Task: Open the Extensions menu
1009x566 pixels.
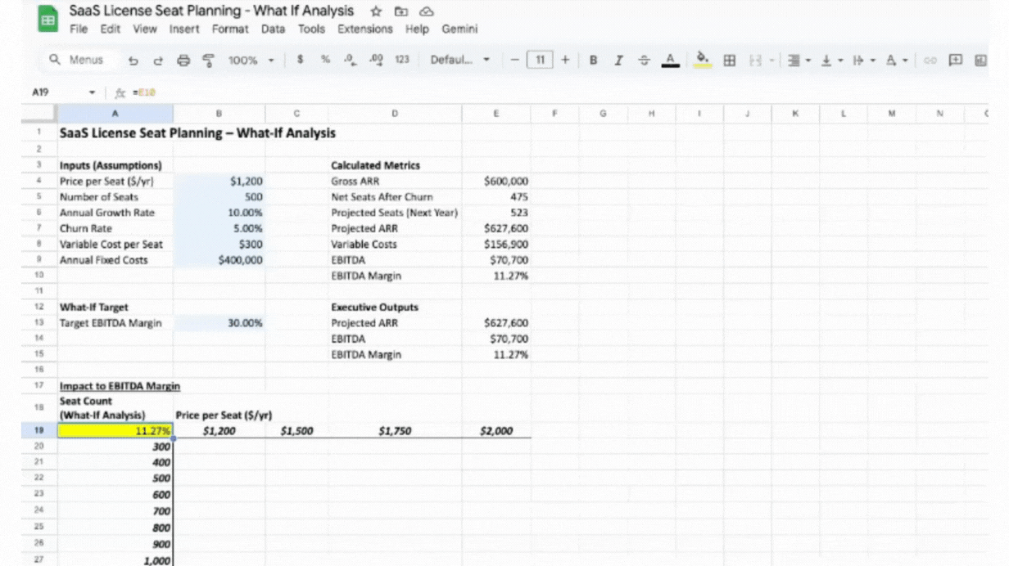Action: point(365,29)
